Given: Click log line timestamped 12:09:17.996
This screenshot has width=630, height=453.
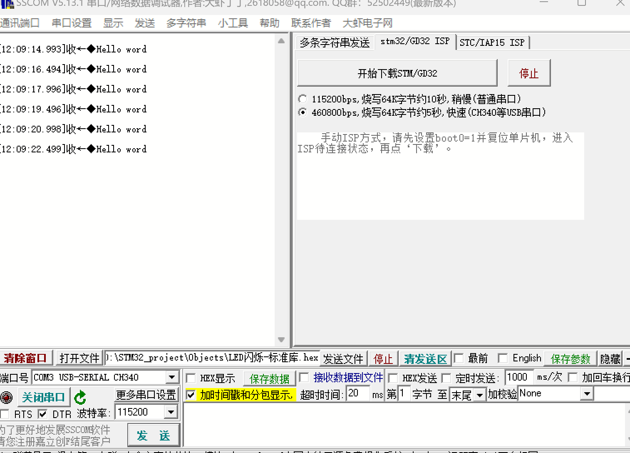Looking at the screenshot, I should [74, 89].
